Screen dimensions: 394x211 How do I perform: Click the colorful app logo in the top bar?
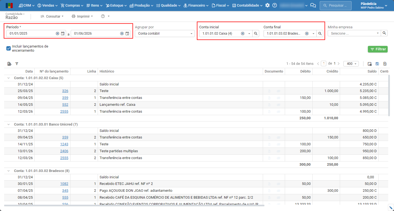9,5
